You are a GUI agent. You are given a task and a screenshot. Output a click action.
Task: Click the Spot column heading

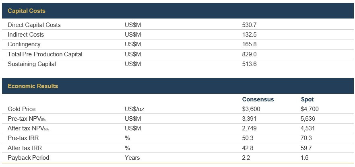click(308, 99)
